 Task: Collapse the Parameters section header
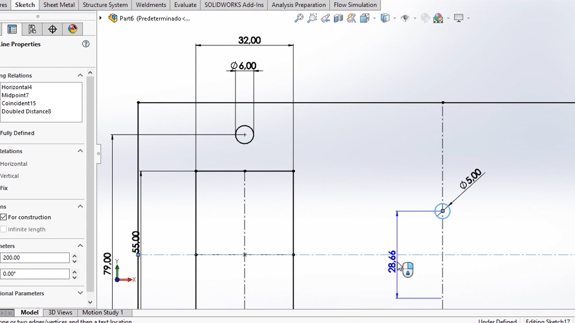(x=80, y=245)
